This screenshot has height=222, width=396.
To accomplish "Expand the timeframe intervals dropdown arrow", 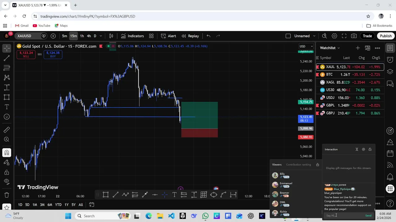I will [101, 36].
